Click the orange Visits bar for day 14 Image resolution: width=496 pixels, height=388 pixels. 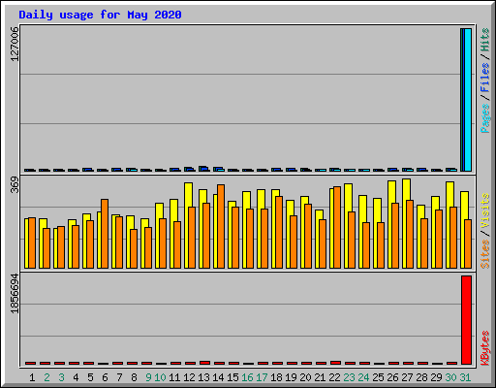(x=221, y=227)
